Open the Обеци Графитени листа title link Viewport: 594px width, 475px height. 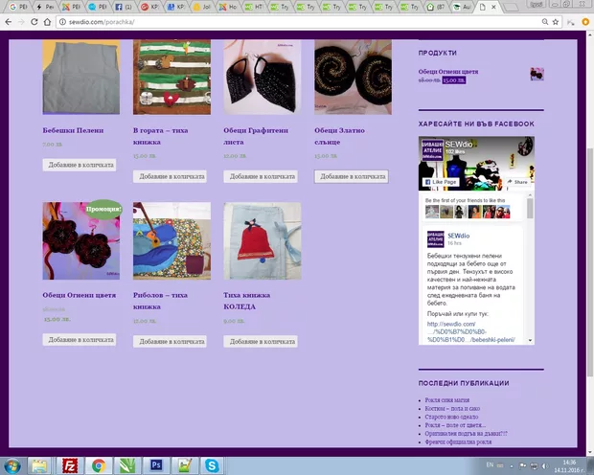click(256, 136)
